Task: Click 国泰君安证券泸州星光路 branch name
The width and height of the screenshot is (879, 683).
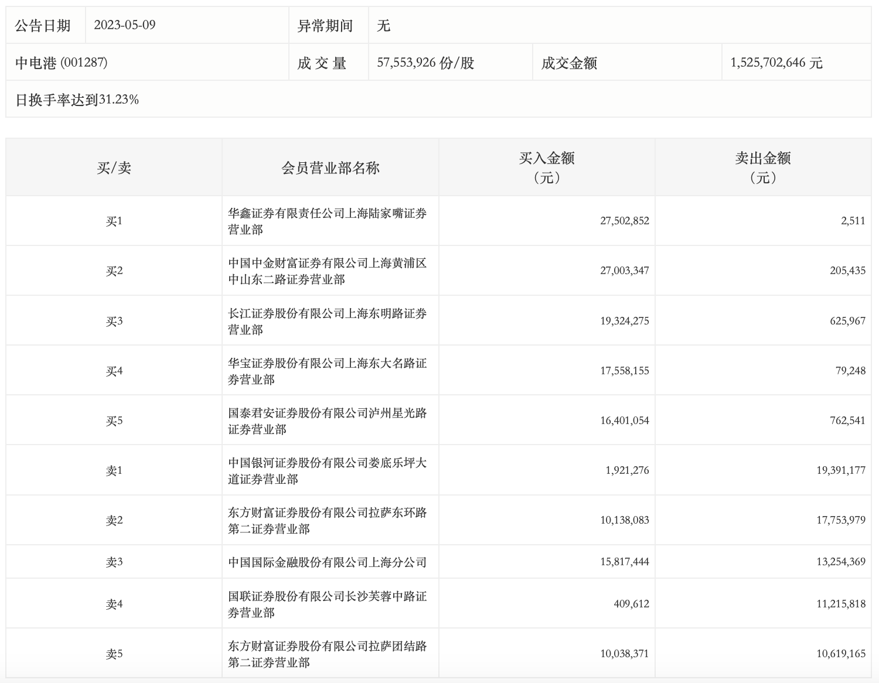Action: point(328,421)
